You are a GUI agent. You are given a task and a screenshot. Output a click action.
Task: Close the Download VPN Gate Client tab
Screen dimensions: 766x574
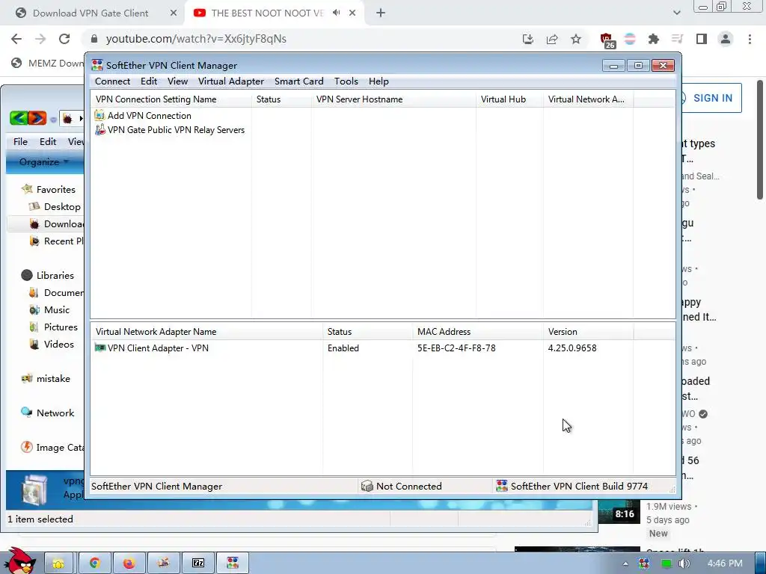pyautogui.click(x=174, y=13)
